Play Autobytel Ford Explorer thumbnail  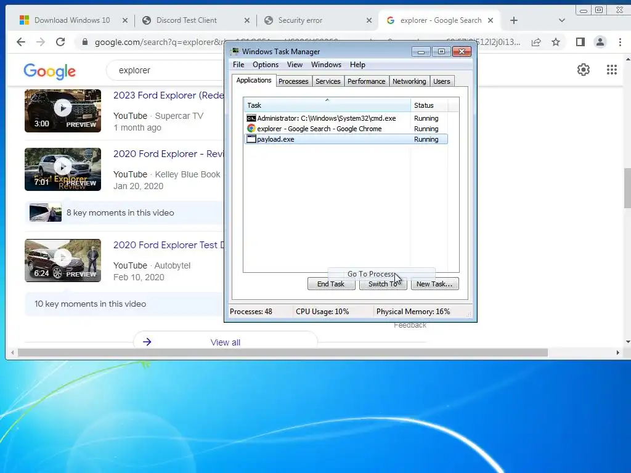pyautogui.click(x=63, y=261)
